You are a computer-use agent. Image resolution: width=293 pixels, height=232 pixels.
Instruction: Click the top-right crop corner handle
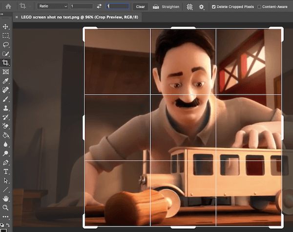[282, 28]
